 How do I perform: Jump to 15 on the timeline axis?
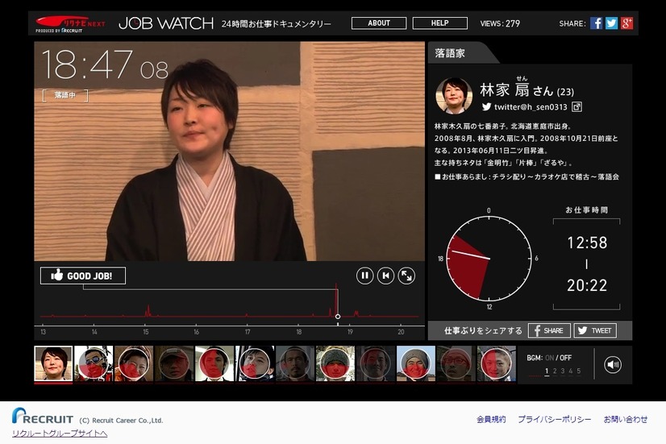coord(146,332)
